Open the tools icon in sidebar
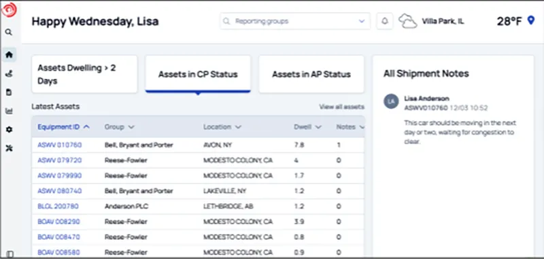 9,148
